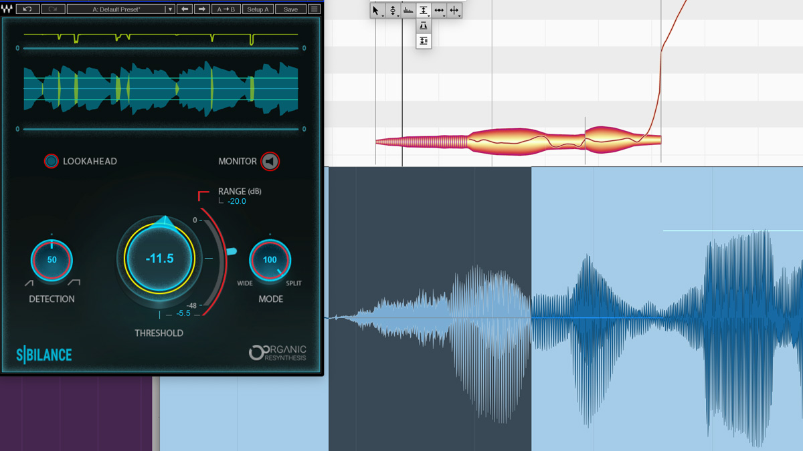Select the Melodyne note separation tool
The height and width of the screenshot is (451, 803).
click(454, 10)
